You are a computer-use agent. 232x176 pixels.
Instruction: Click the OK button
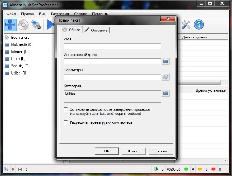pyautogui.click(x=107, y=151)
